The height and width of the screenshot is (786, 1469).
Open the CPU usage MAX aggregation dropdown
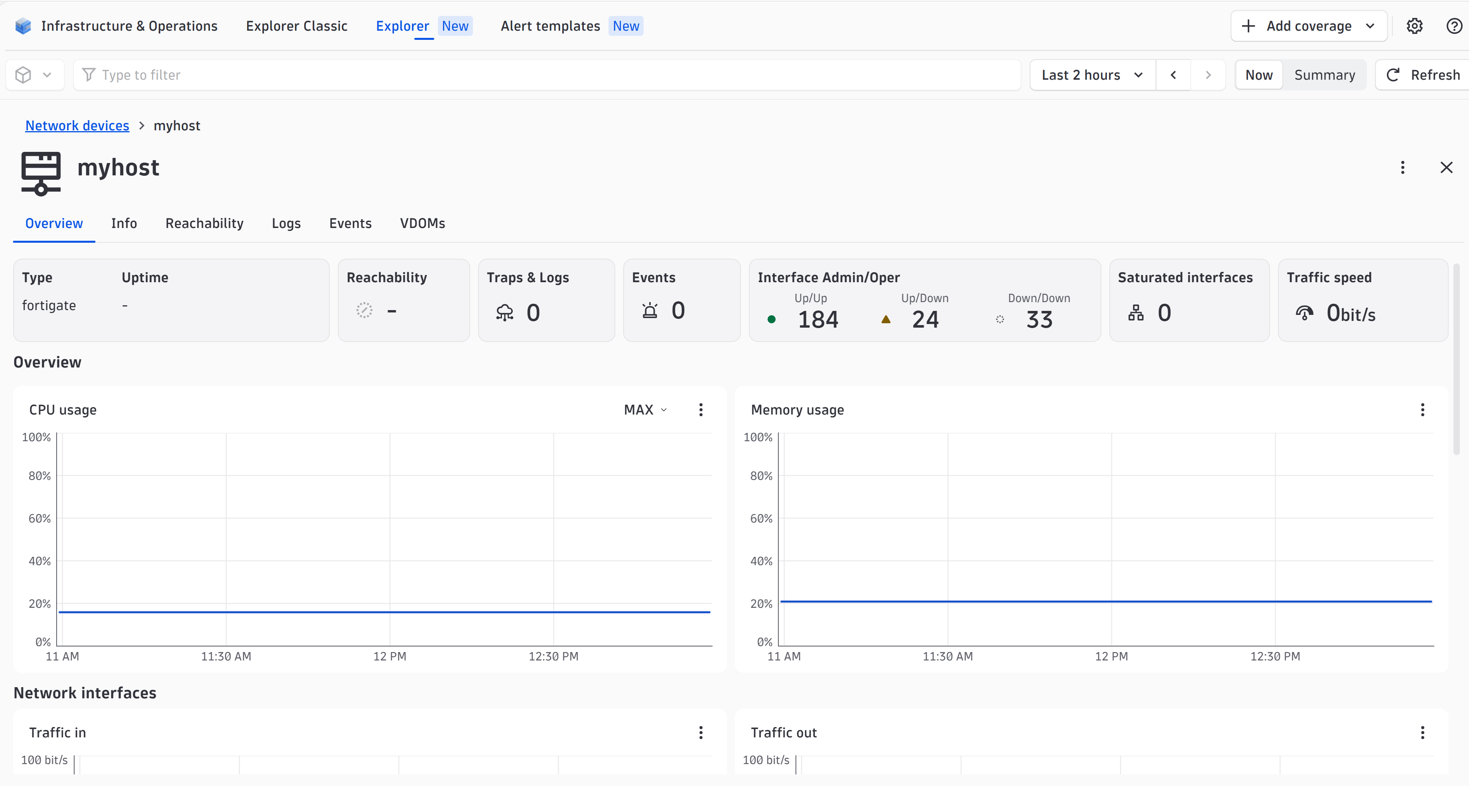[x=646, y=410]
